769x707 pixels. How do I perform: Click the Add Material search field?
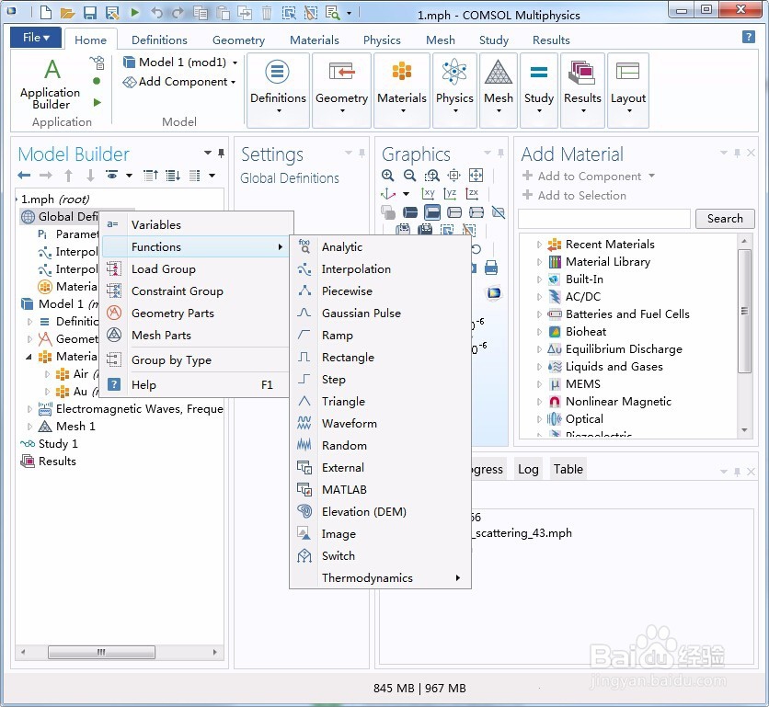point(603,219)
